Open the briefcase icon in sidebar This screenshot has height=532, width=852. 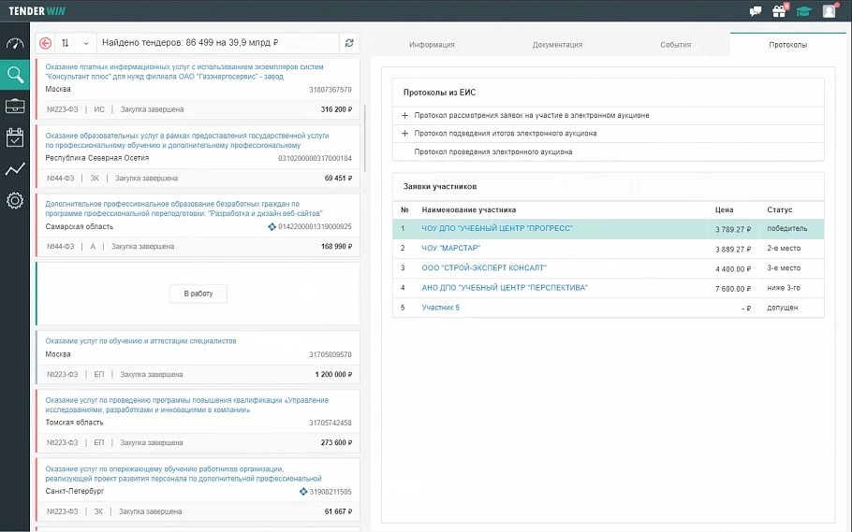click(x=15, y=106)
